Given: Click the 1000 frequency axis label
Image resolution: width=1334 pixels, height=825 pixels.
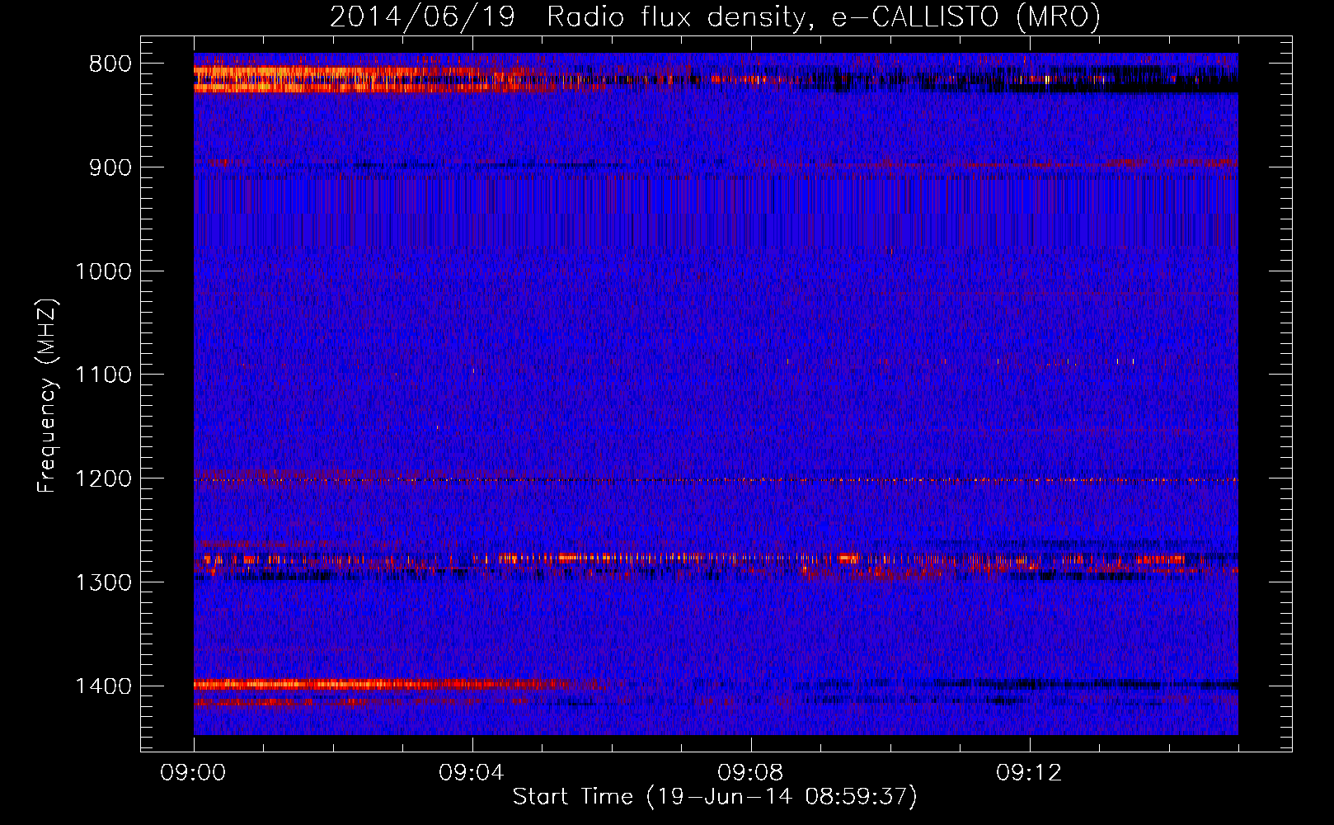Looking at the screenshot, I should pyautogui.click(x=103, y=271).
